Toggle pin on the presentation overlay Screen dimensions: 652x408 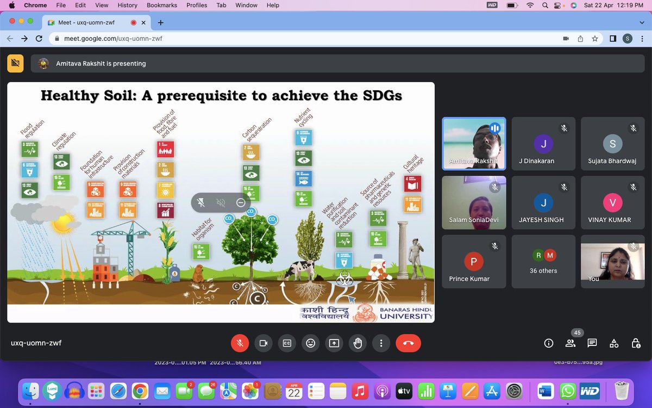[x=201, y=203]
